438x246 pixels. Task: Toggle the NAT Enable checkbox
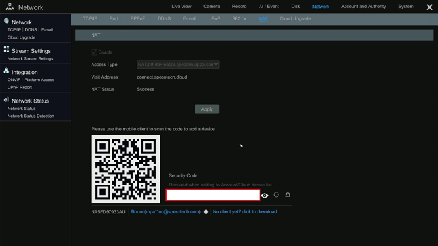pos(94,52)
